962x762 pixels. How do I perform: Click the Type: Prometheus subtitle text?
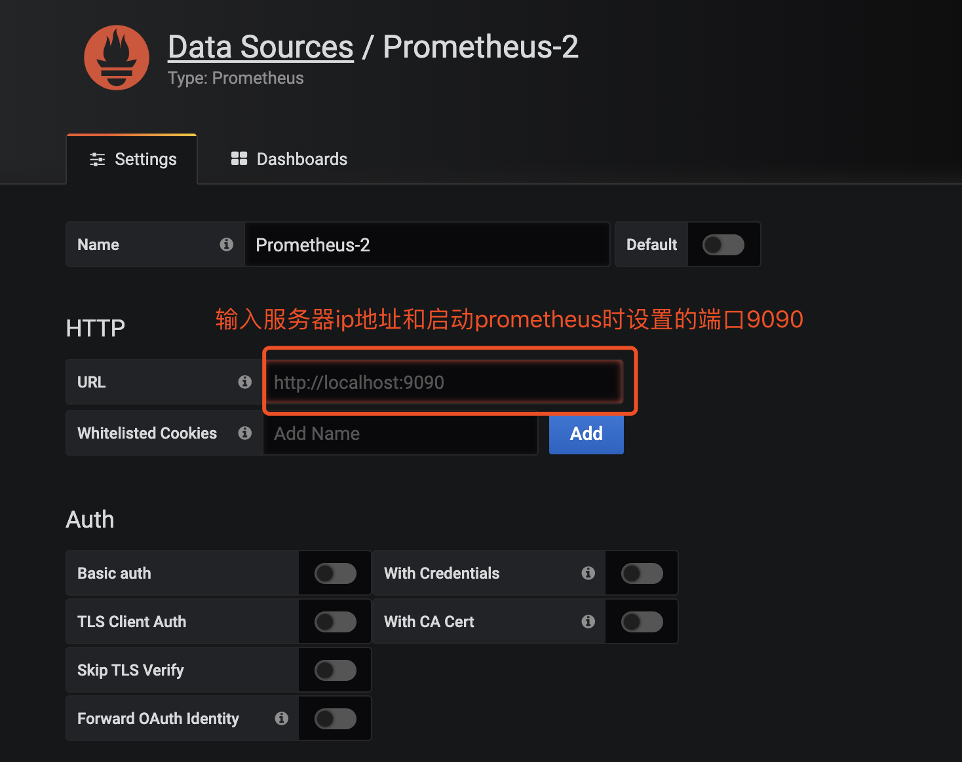click(x=236, y=78)
